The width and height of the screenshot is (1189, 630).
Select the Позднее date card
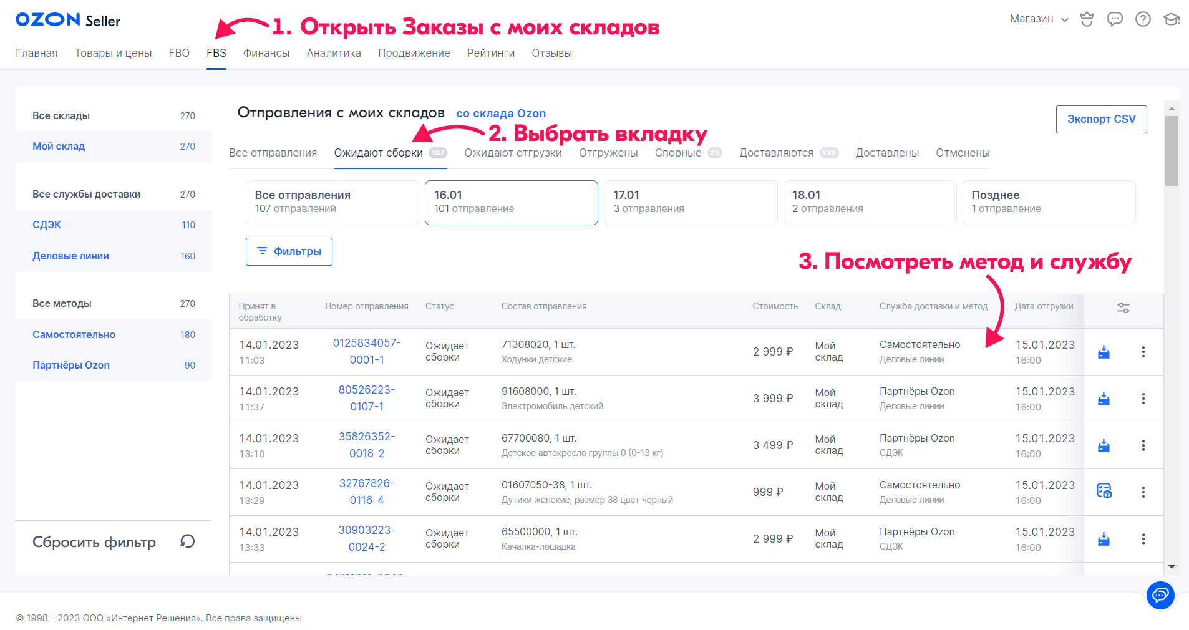[1049, 202]
